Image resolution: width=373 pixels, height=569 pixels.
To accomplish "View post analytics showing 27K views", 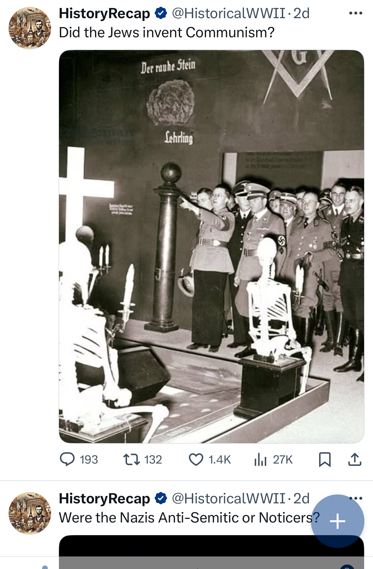I will (273, 459).
